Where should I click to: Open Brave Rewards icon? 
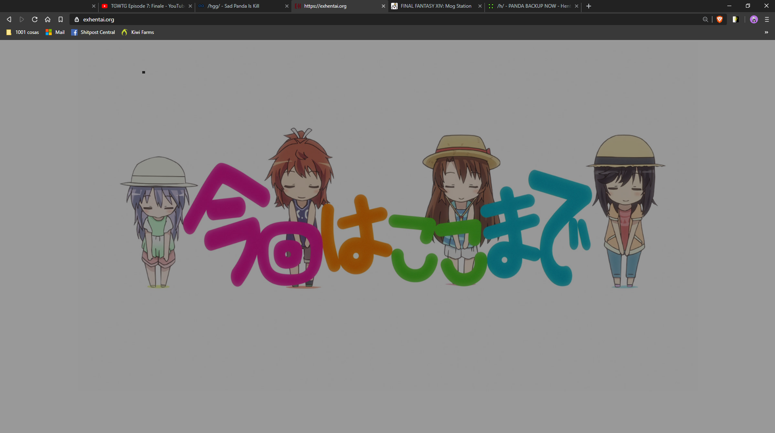click(x=735, y=19)
